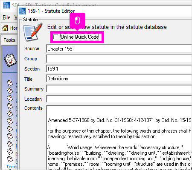Viewport: 192px width, 170px height.
Task: Click the first task checklist icon in sidebar
Action: coord(10,83)
